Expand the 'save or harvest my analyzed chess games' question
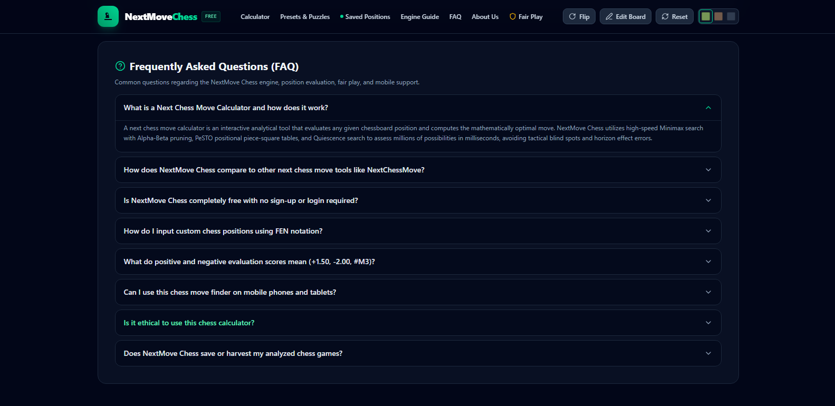Screen dimensions: 835x406 [418, 353]
